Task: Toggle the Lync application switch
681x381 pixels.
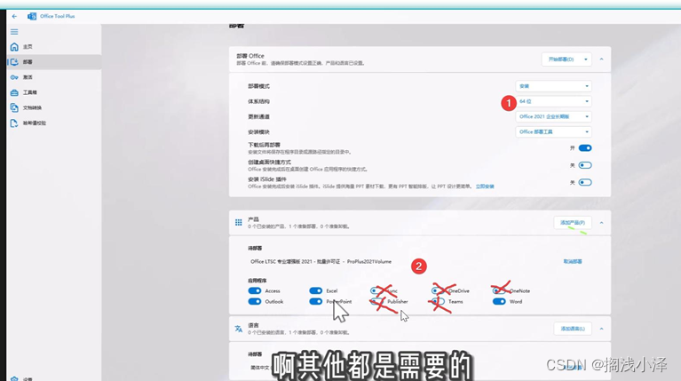Action: click(376, 290)
